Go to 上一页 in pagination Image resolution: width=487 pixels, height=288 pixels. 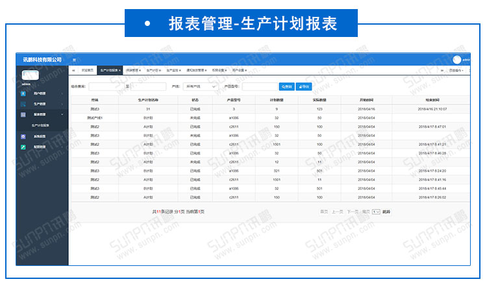(337, 211)
